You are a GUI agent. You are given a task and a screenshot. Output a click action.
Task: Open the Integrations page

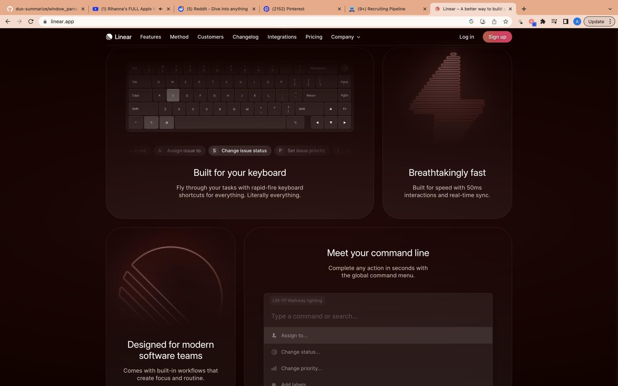coord(282,37)
